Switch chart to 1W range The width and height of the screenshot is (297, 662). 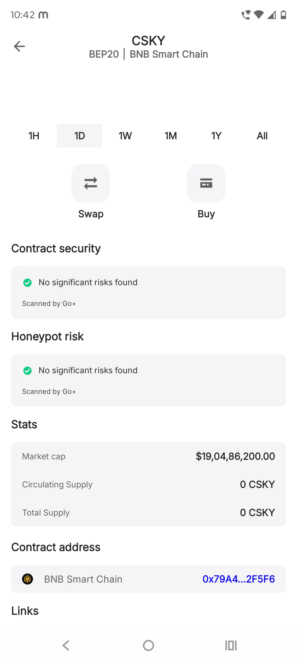click(125, 136)
